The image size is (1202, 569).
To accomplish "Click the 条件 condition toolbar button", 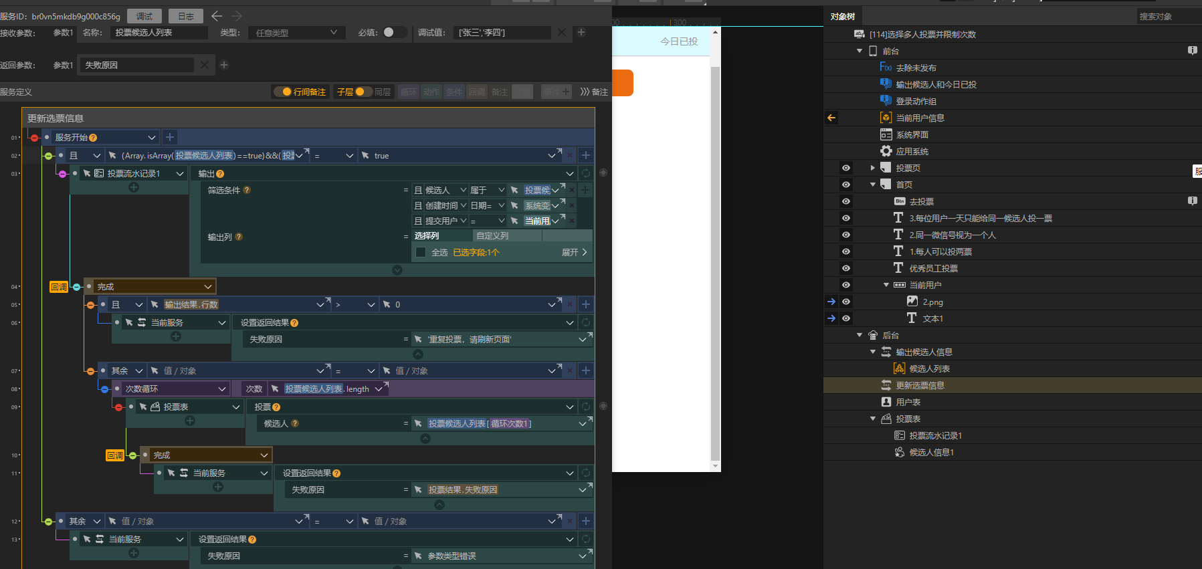I will 454,92.
